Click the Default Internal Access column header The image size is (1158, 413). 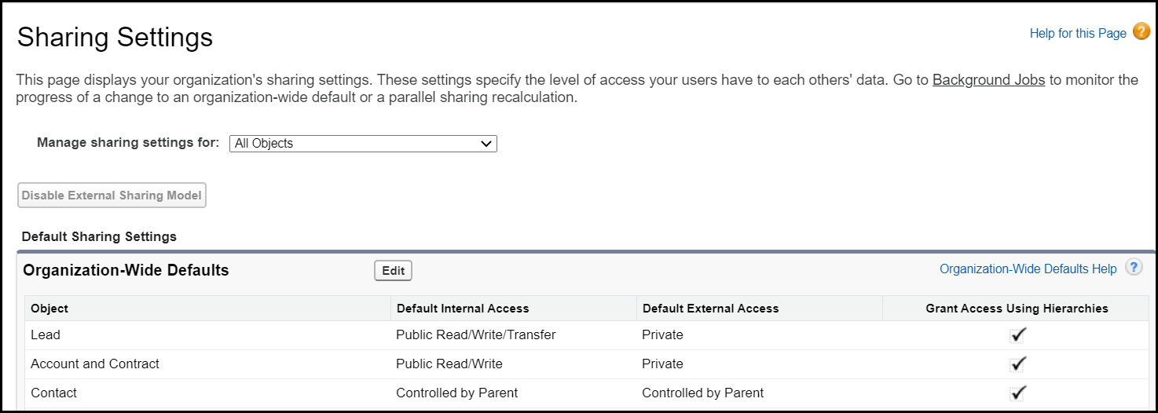tap(463, 309)
